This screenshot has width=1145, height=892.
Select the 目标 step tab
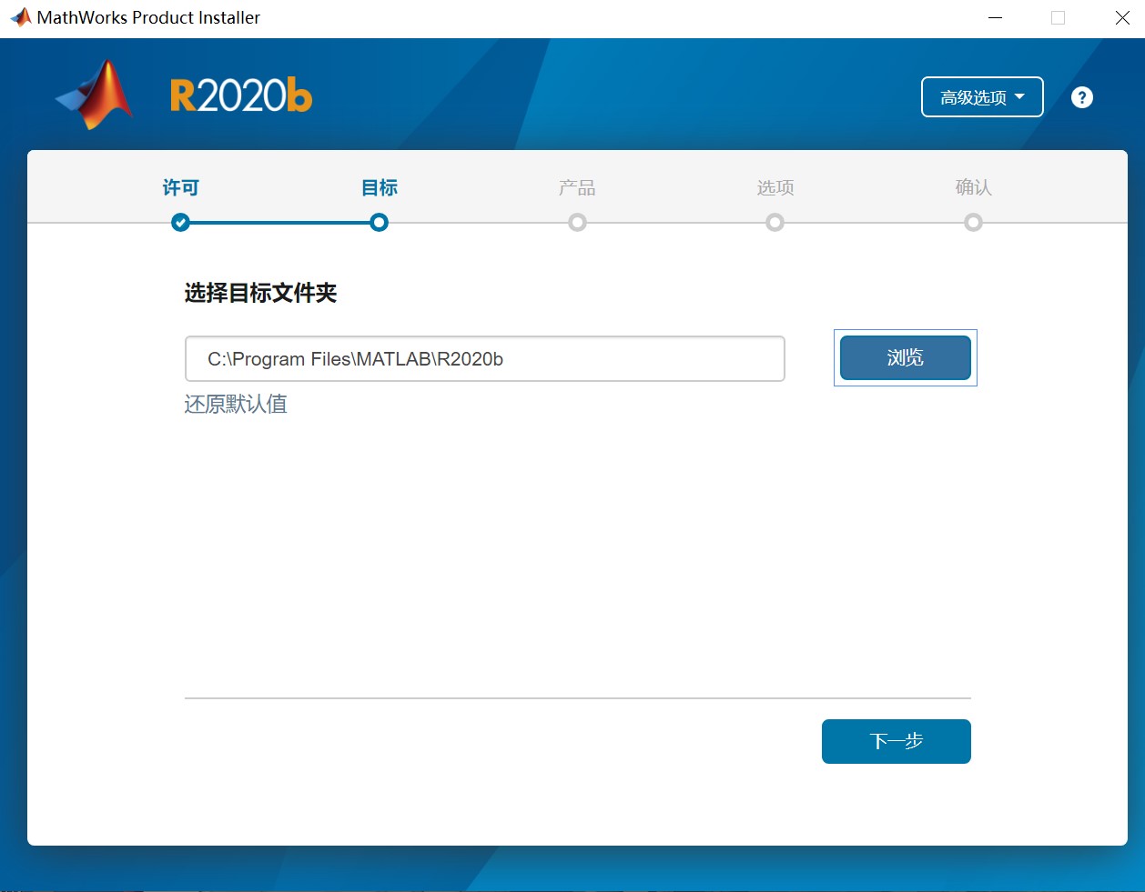[380, 187]
